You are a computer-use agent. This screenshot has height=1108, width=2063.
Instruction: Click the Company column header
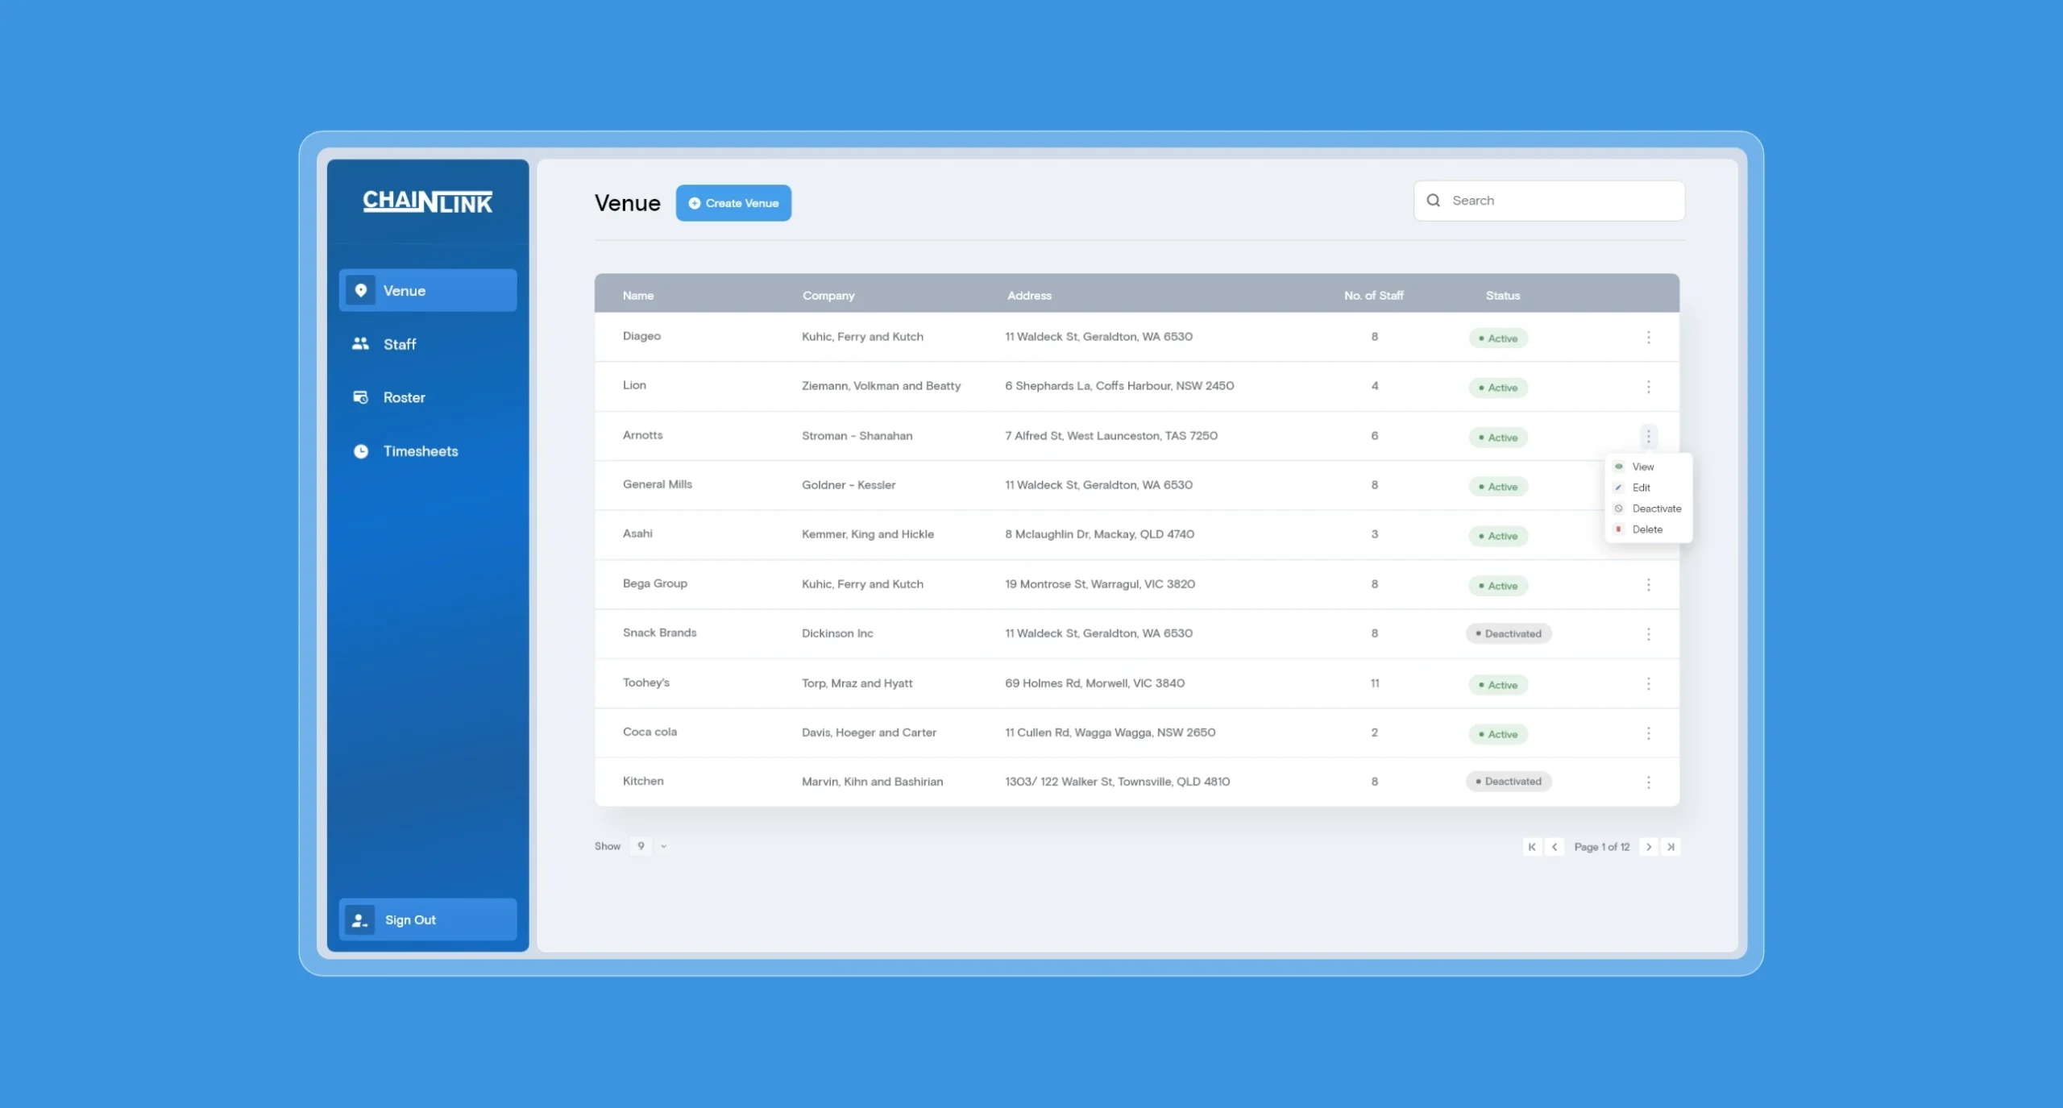click(828, 296)
